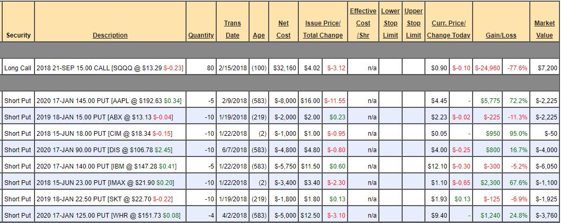Sort by the Age column header
Image resolution: width=561 pixels, height=223 pixels.
pos(259,35)
